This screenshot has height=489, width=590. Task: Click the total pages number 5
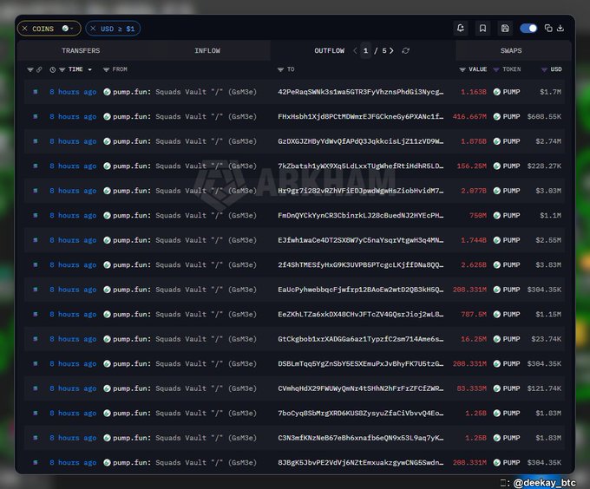(384, 51)
